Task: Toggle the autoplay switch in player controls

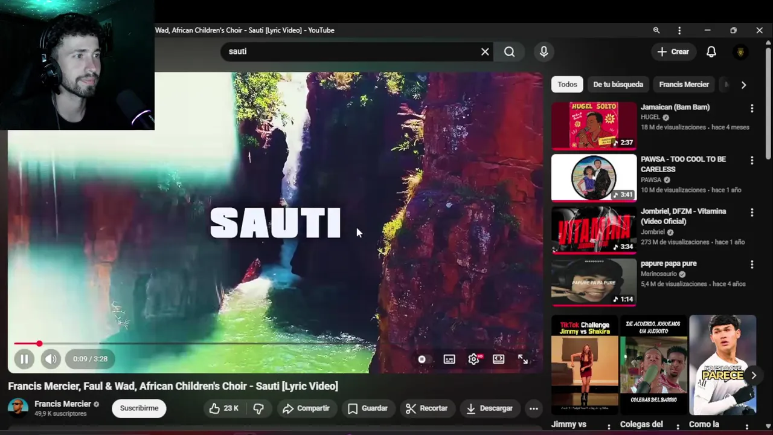Action: [x=422, y=359]
